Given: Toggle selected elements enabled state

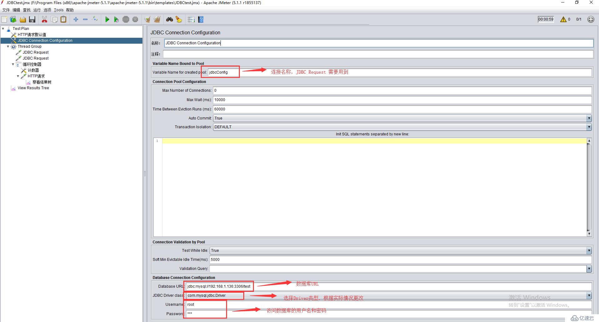Looking at the screenshot, I should 95,19.
